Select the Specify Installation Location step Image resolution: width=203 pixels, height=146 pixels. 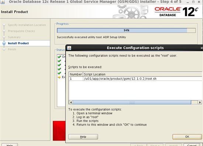(x=27, y=25)
